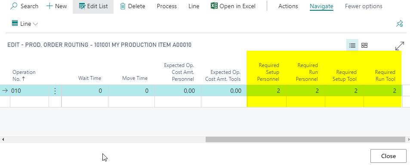Viewport: 410px width, 165px height.
Task: Switch to list view layout icon
Action: [x=352, y=46]
